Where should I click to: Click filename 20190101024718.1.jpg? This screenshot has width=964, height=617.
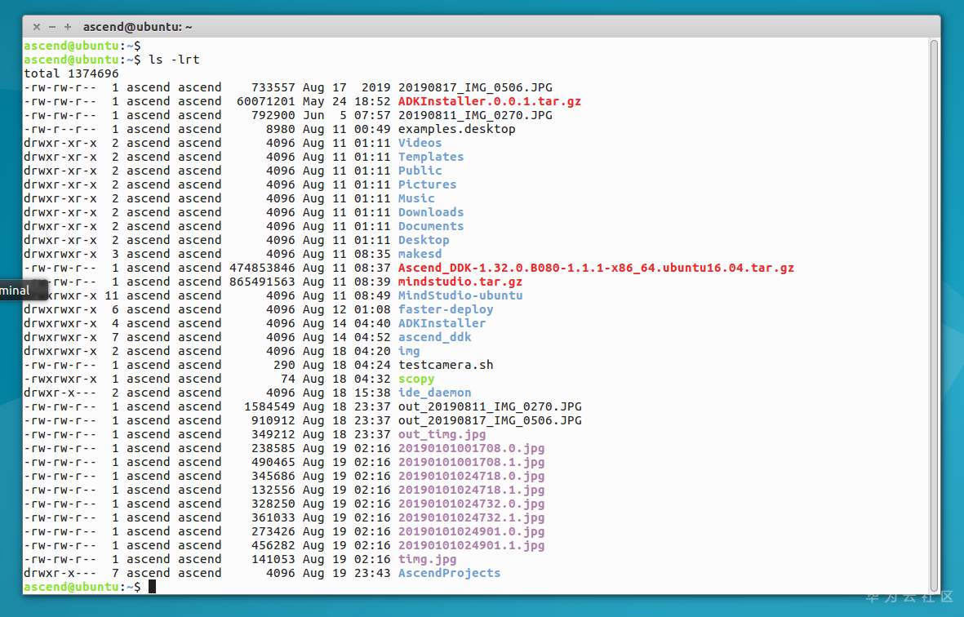[x=472, y=490]
